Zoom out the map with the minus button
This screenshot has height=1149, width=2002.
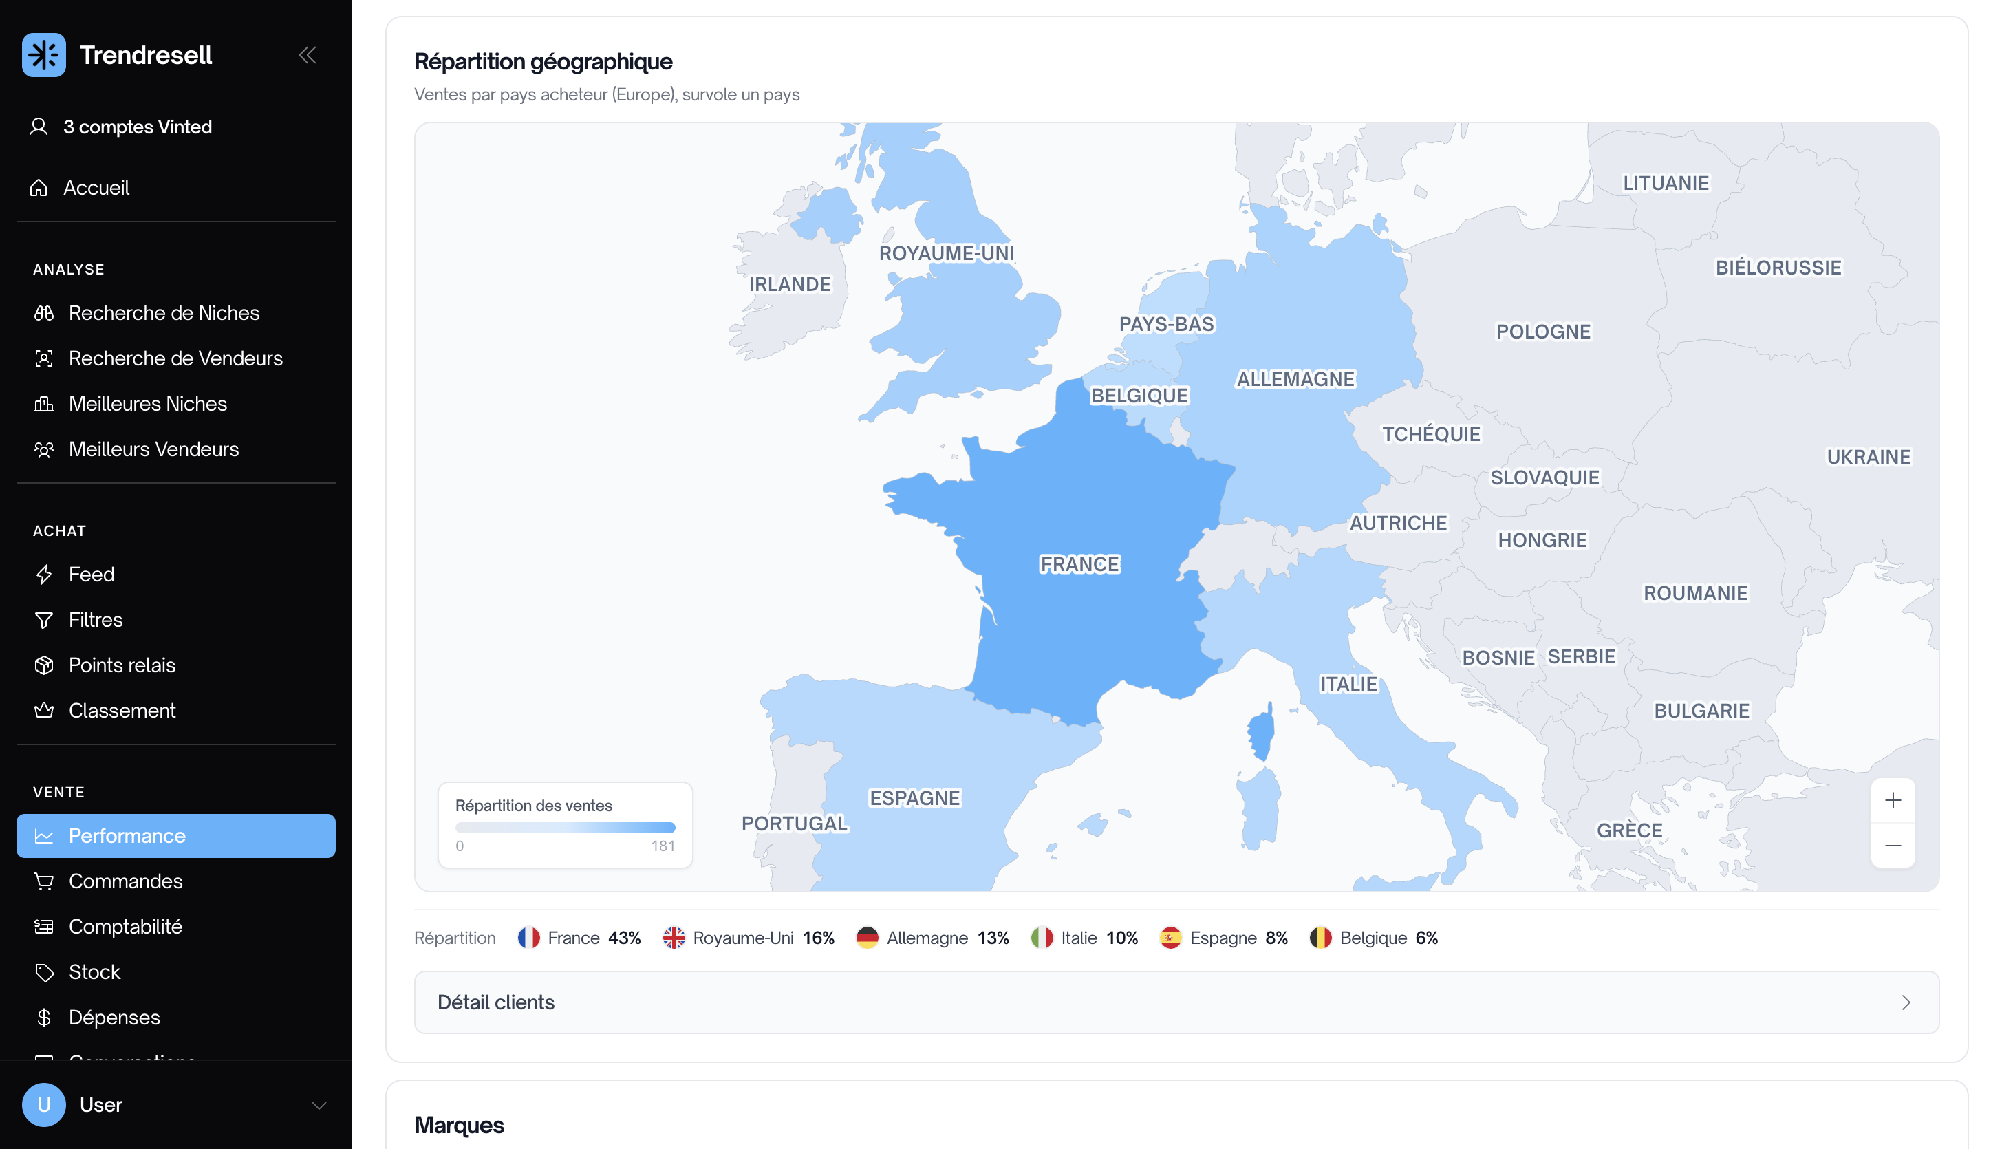click(1893, 845)
